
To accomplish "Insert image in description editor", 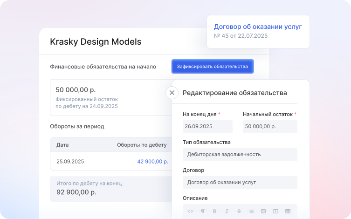I will [x=263, y=211].
